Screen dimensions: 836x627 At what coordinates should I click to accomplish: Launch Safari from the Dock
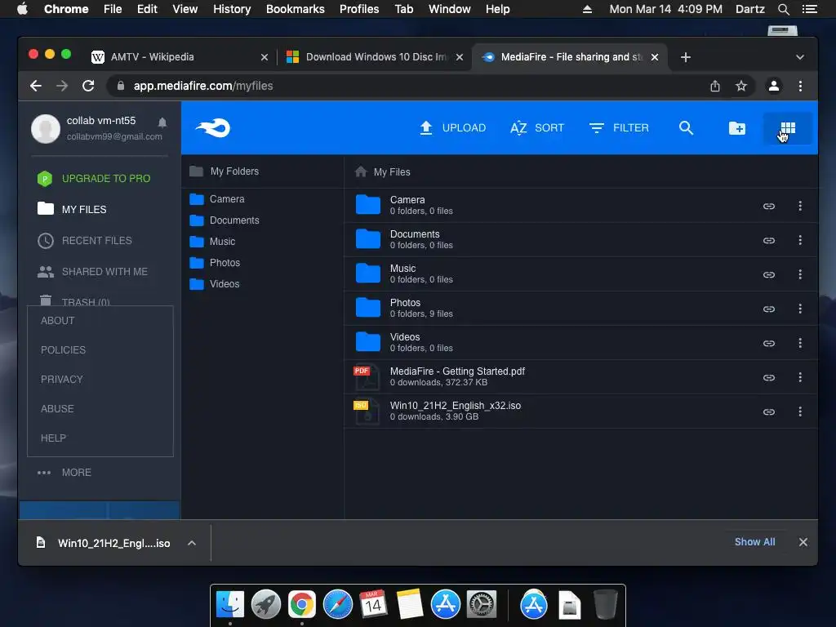[x=337, y=605]
